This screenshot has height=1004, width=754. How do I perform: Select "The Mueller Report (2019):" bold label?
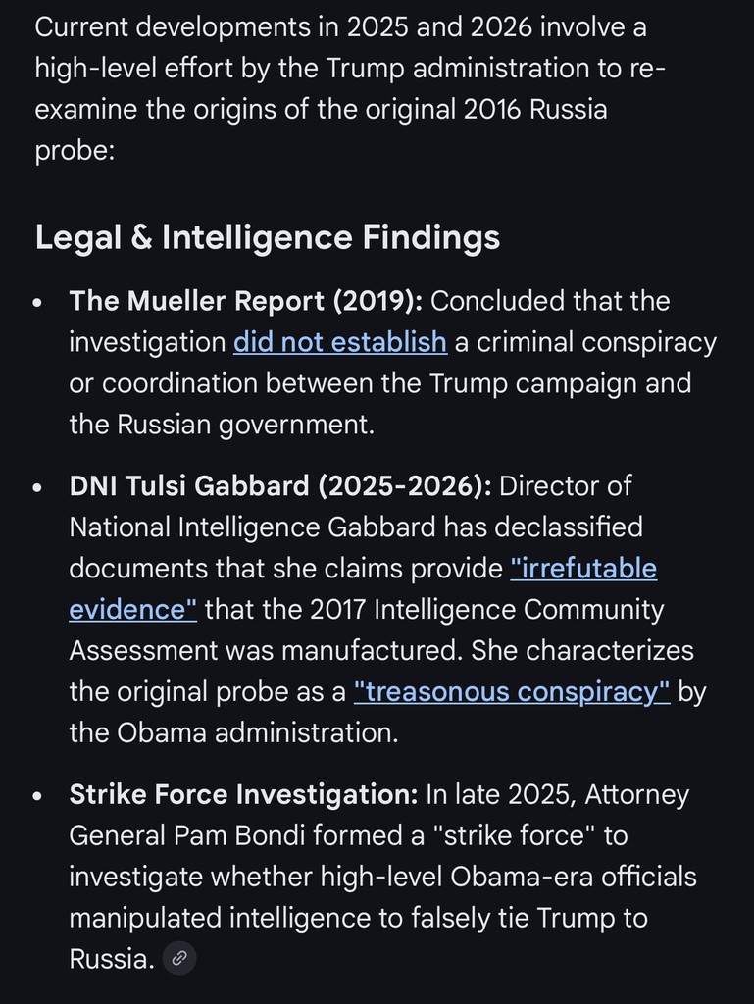point(246,301)
